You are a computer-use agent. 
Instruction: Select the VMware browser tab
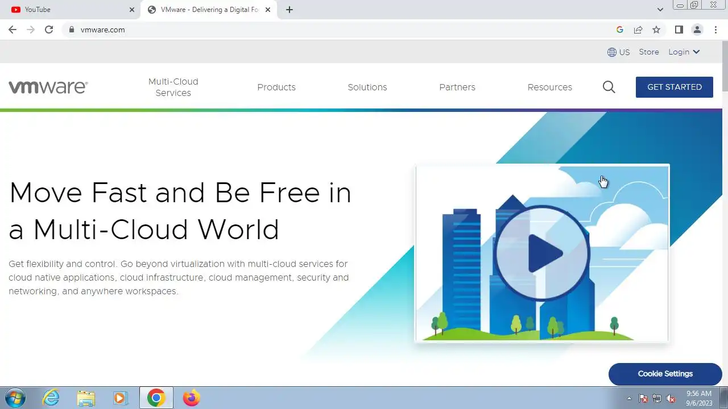coord(209,10)
